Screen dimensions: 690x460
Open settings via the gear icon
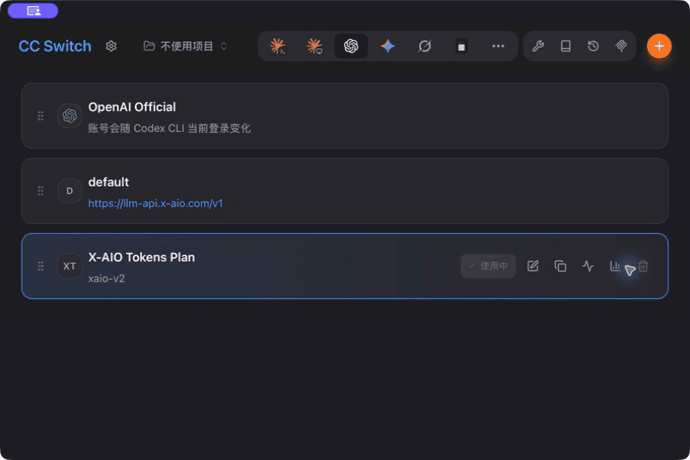(x=111, y=46)
